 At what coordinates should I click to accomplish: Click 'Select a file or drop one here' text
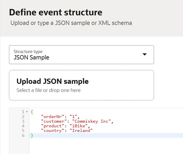(x=48, y=90)
